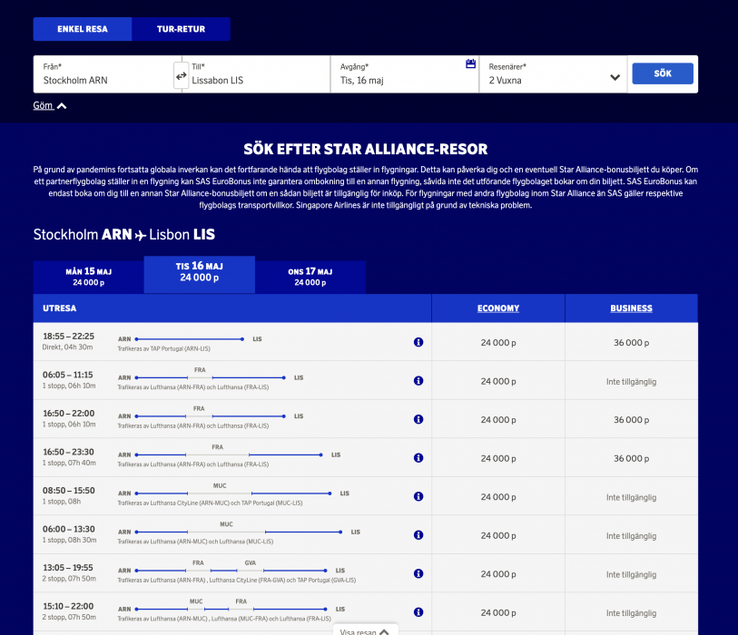Open the departure date calendar icon
This screenshot has height=635, width=738.
coord(470,64)
